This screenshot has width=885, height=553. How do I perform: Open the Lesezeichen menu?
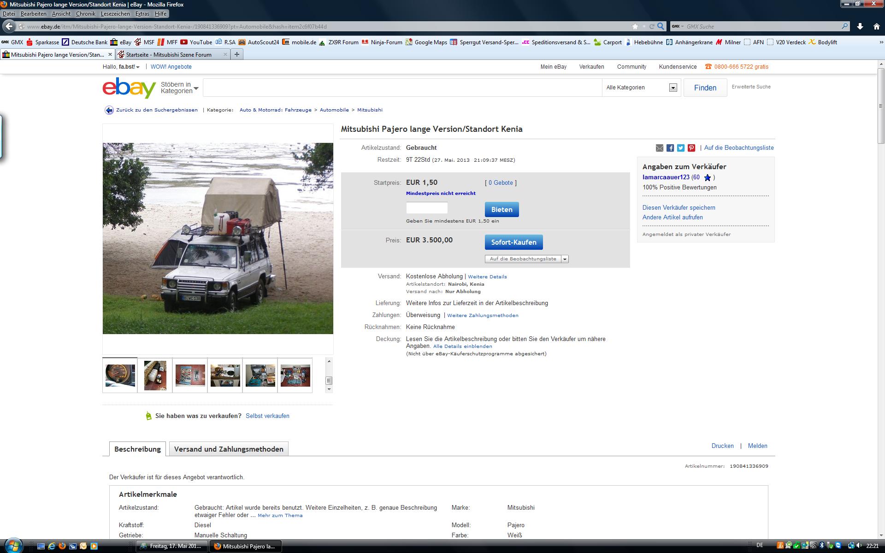(115, 14)
